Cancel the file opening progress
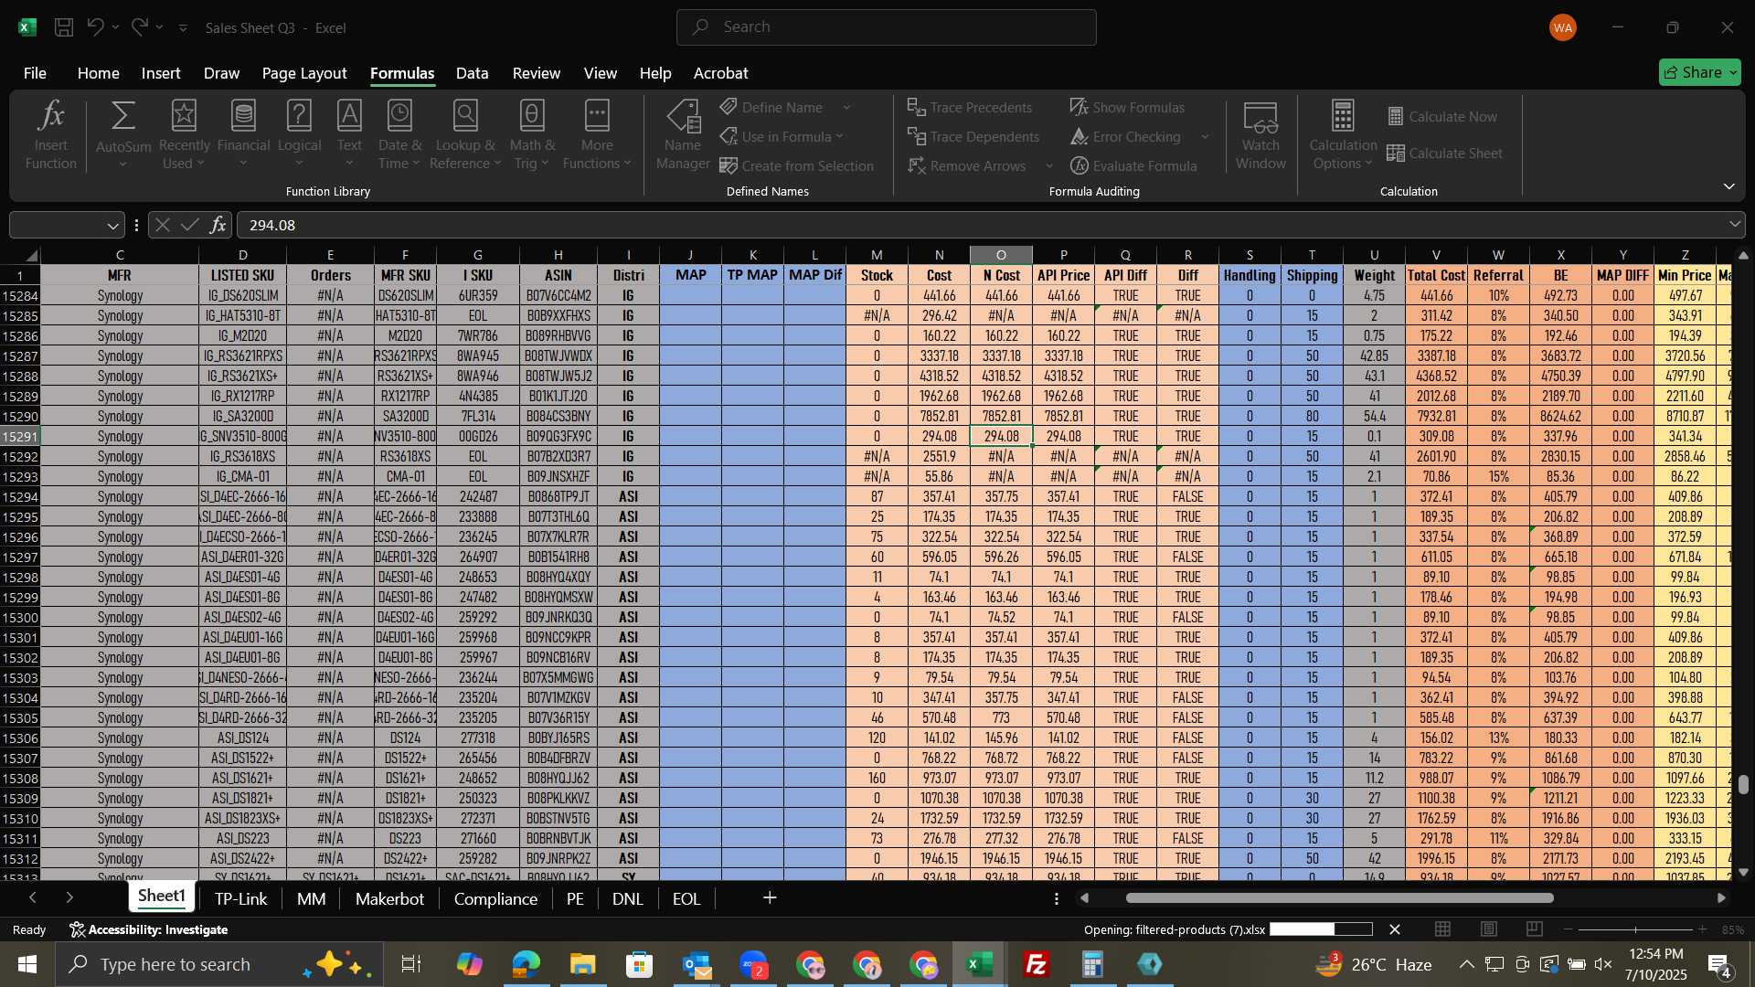The height and width of the screenshot is (987, 1755). [1395, 929]
